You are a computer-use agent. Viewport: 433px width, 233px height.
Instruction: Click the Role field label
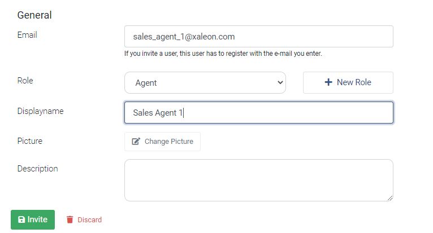coord(25,81)
